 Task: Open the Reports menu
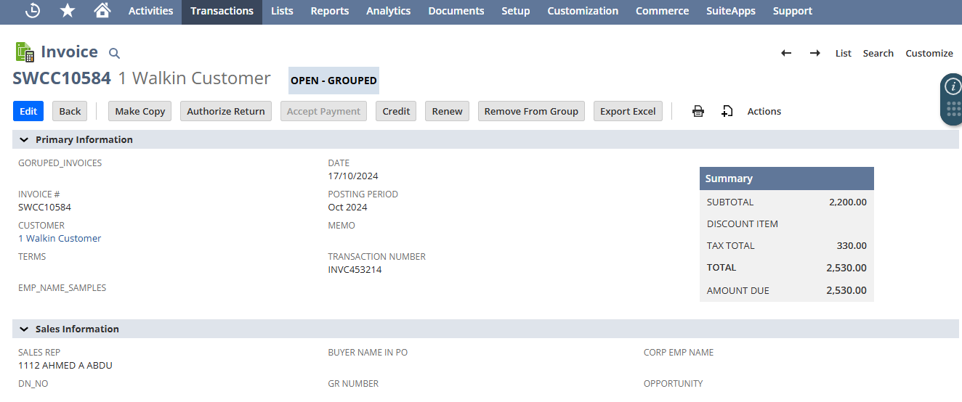(329, 11)
